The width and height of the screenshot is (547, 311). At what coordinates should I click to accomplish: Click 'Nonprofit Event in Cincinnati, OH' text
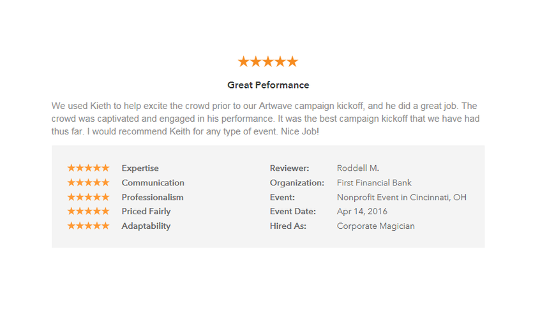tap(401, 198)
